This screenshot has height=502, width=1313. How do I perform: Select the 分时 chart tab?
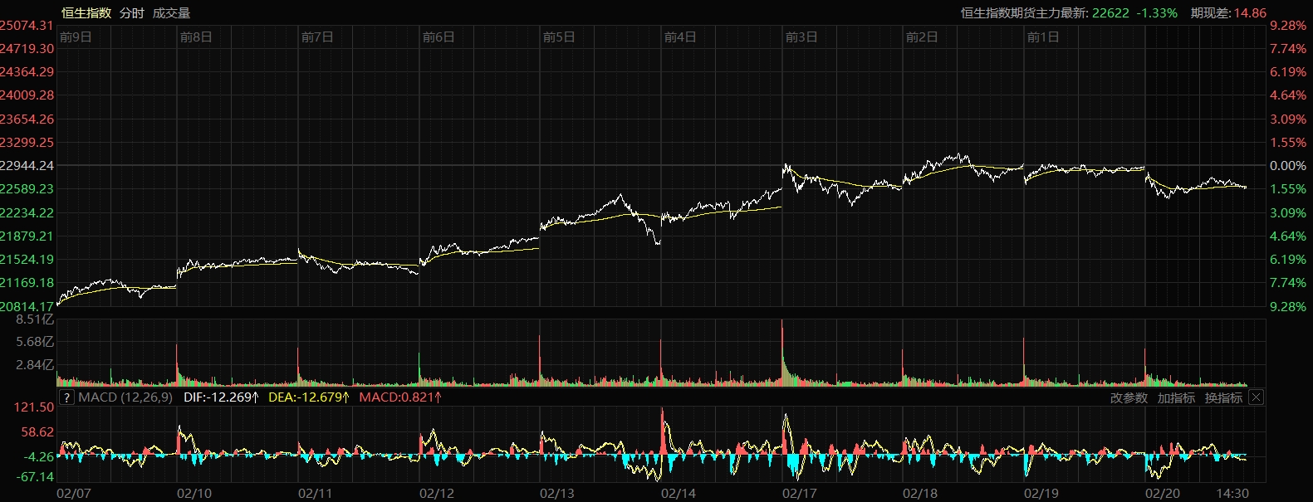(131, 13)
